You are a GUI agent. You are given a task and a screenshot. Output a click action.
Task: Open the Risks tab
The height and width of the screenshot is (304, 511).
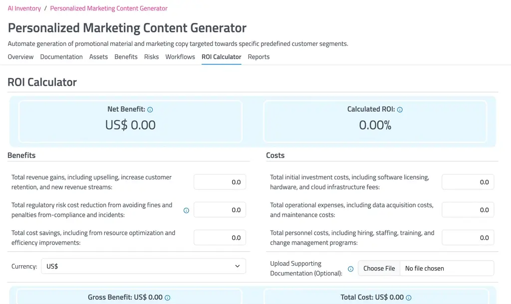pos(151,57)
